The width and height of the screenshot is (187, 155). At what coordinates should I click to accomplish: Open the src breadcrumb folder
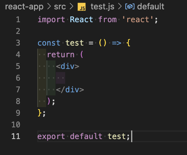tap(60, 7)
